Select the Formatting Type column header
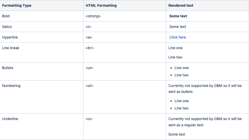This screenshot has width=249, height=140. tap(17, 5)
